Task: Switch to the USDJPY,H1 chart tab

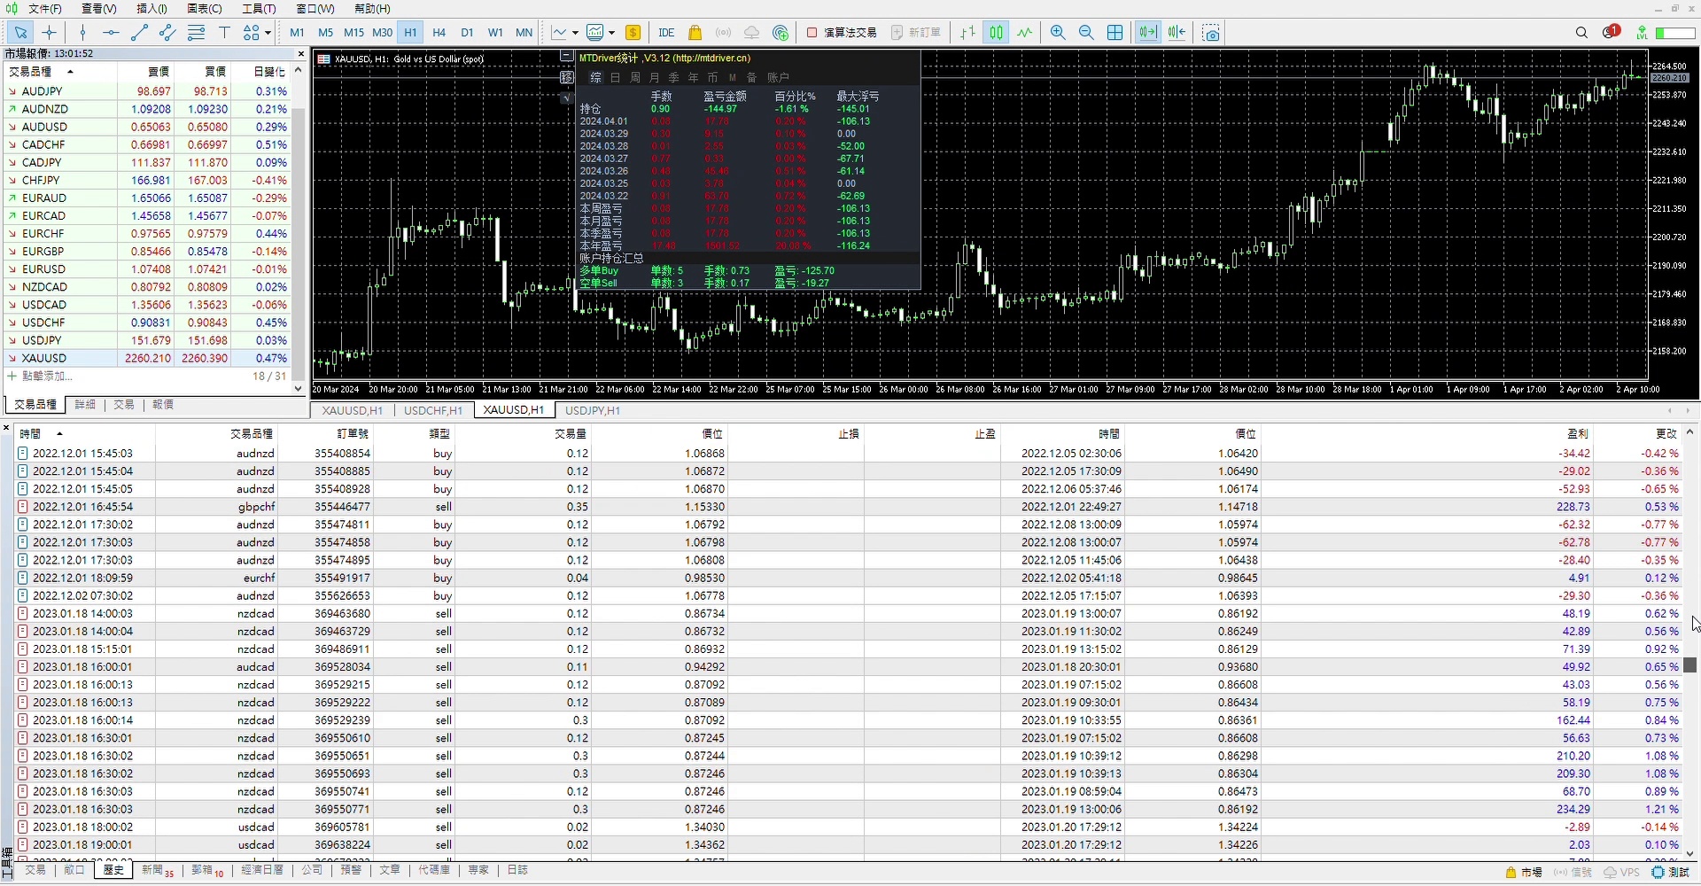Action: coord(593,410)
